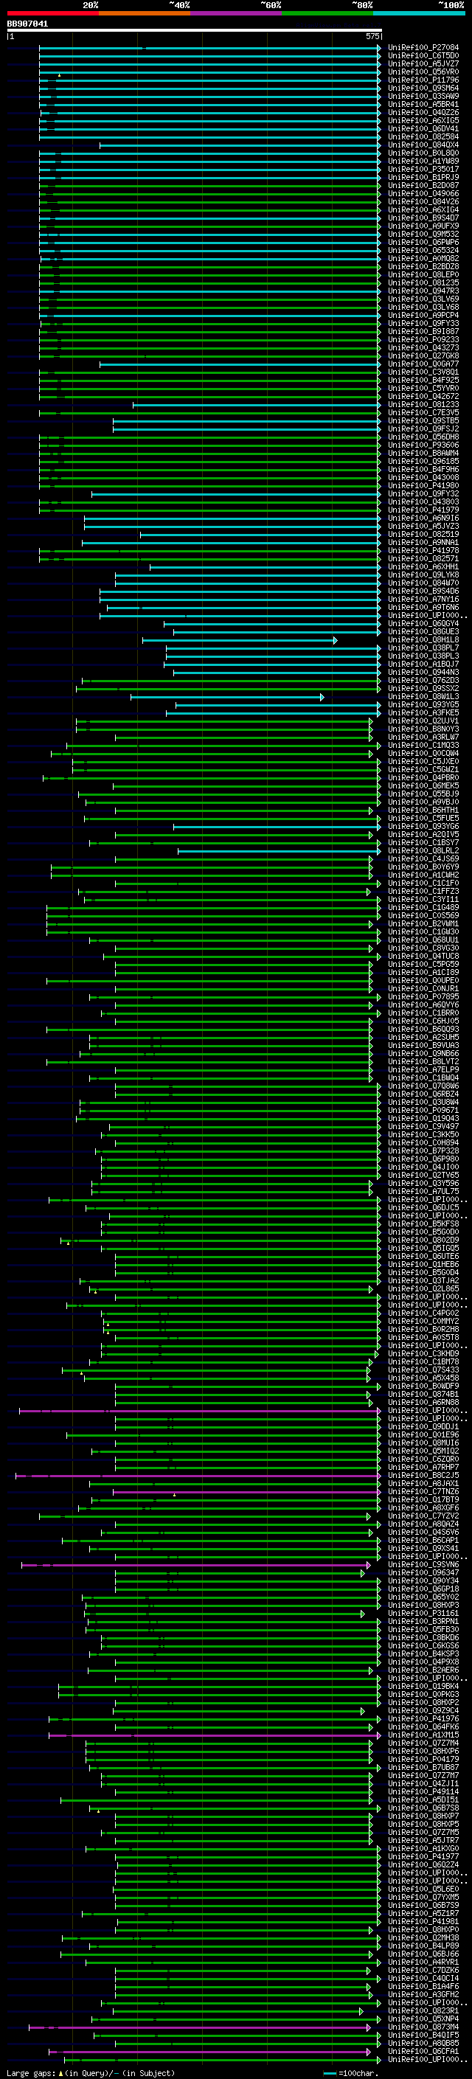Open hit UniRef100_Q56VR0
The height and width of the screenshot is (2079, 472).
coord(423,72)
